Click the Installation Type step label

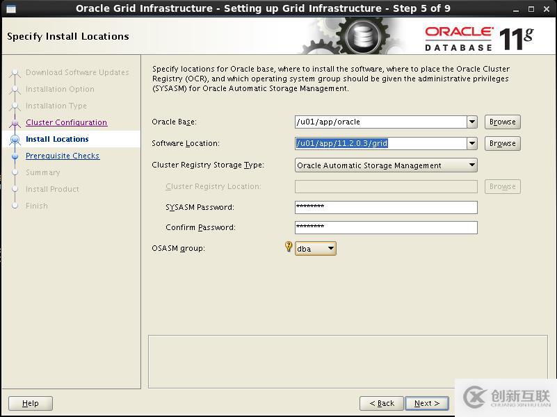coord(56,106)
